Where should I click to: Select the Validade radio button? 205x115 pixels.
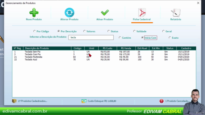click(x=134, y=31)
